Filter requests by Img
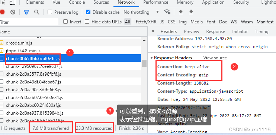 (x=183, y=22)
